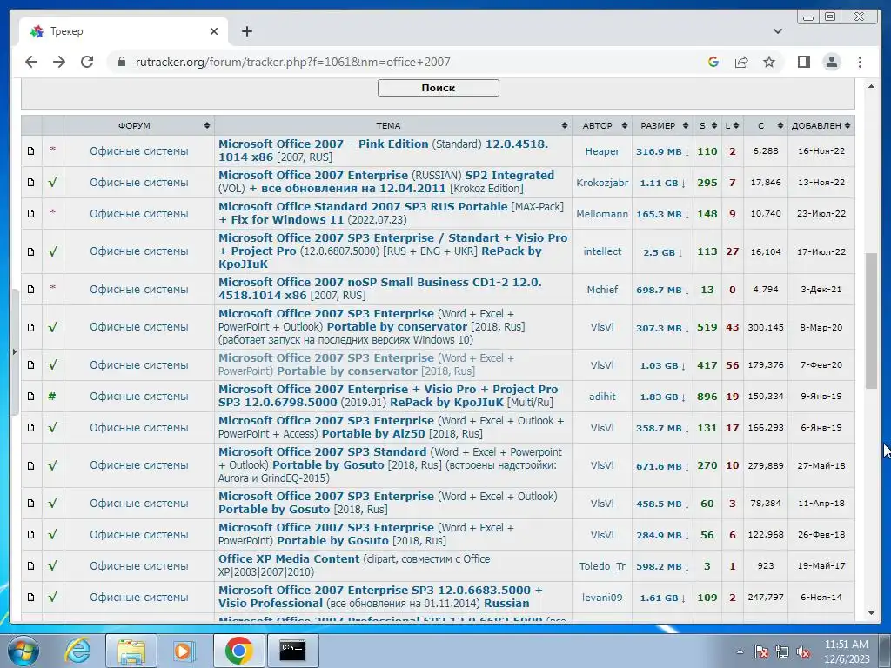
Task: Click the asterisk status icon in Mchief row
Action: click(52, 288)
